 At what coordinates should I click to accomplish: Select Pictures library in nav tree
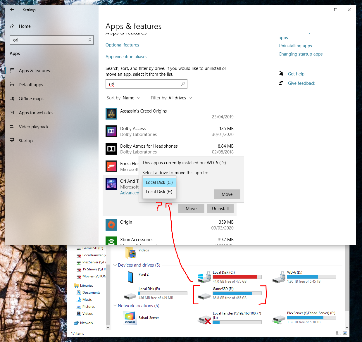(x=85, y=307)
